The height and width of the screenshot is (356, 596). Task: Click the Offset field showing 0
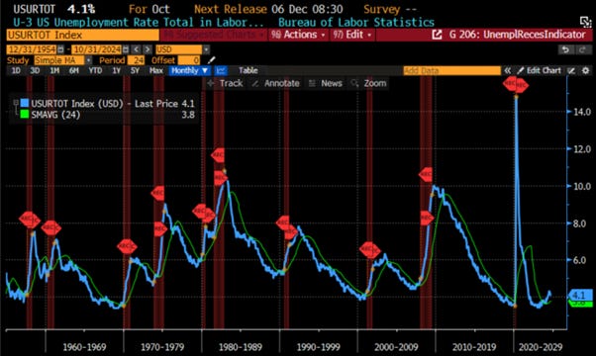[x=189, y=60]
